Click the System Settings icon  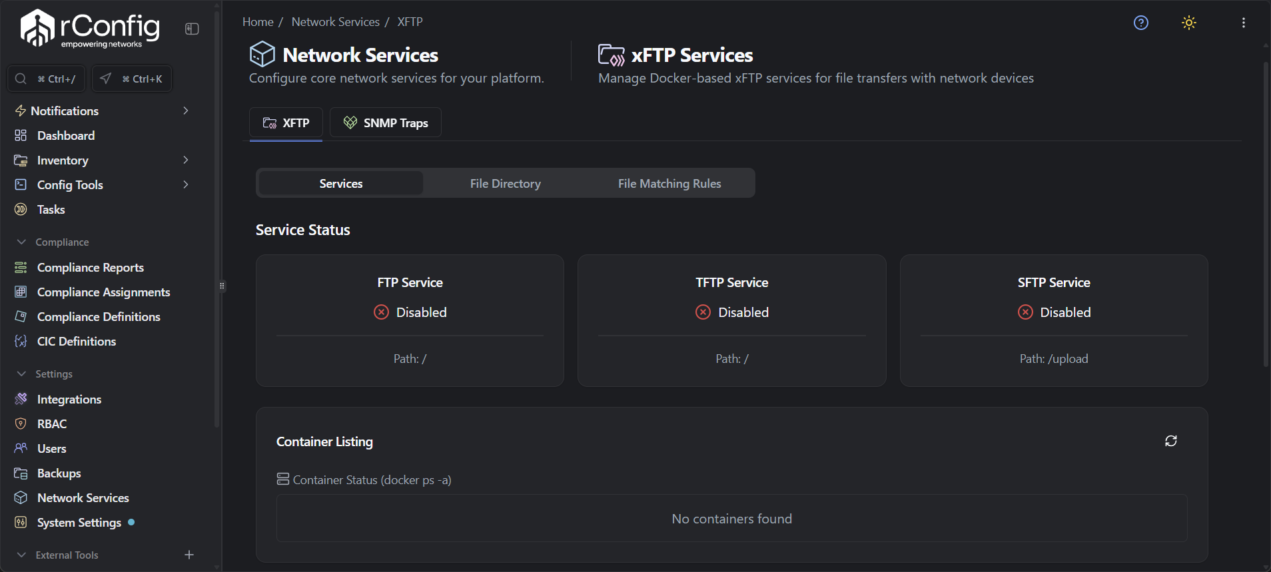click(21, 522)
